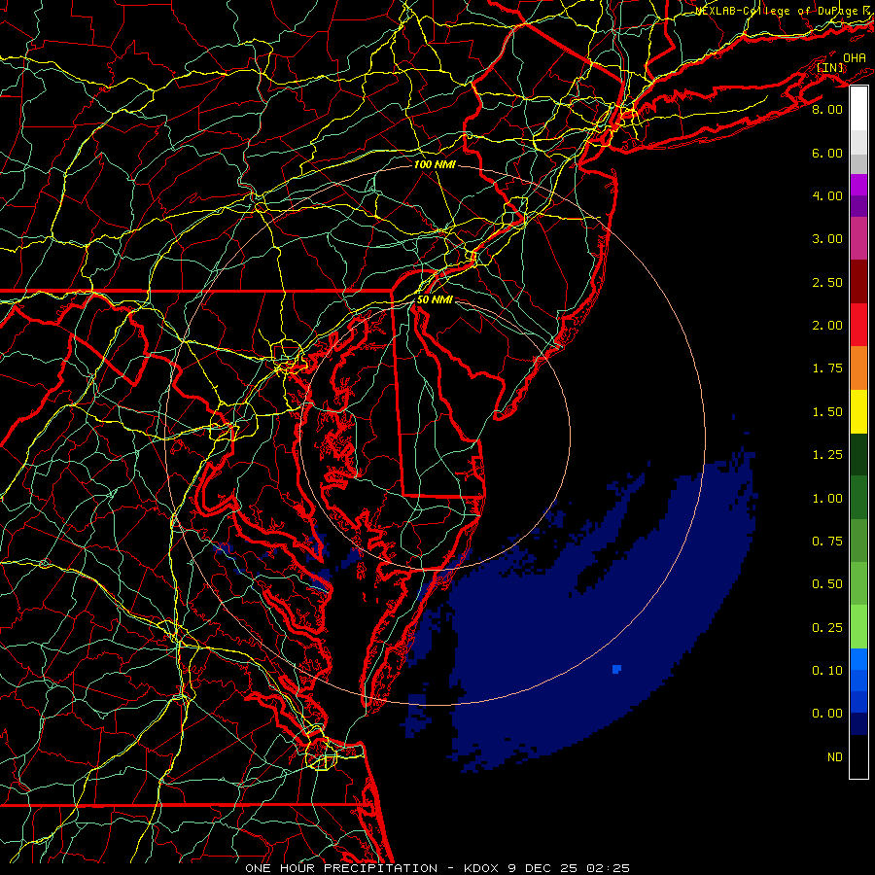Click the 0.25 legend value
Viewport: 875px width, 875px height.
pyautogui.click(x=827, y=628)
